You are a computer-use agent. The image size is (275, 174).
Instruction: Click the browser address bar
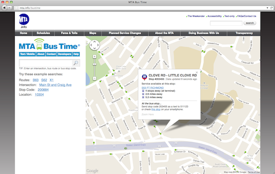pyautogui.click(x=140, y=8)
